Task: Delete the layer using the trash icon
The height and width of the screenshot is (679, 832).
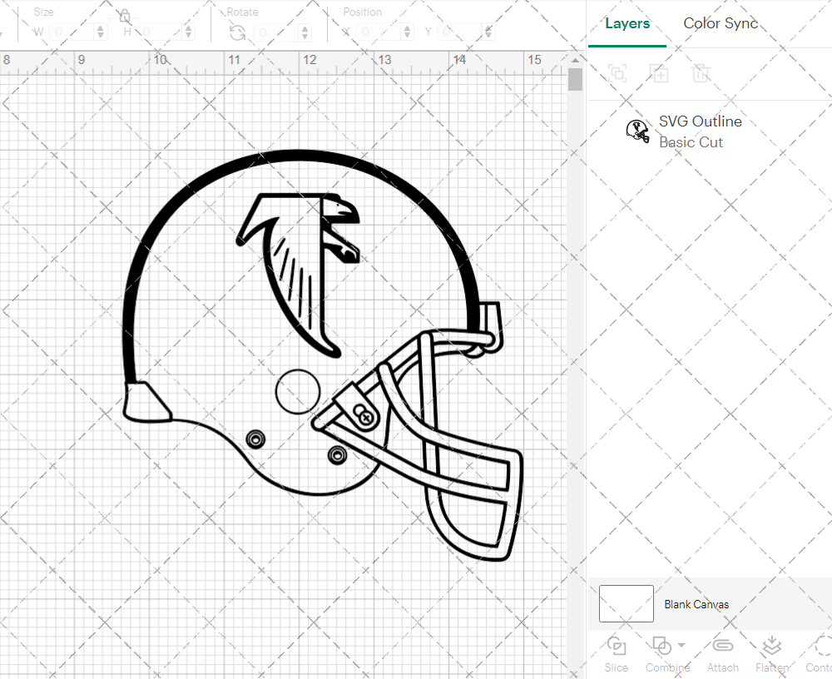Action: (701, 73)
